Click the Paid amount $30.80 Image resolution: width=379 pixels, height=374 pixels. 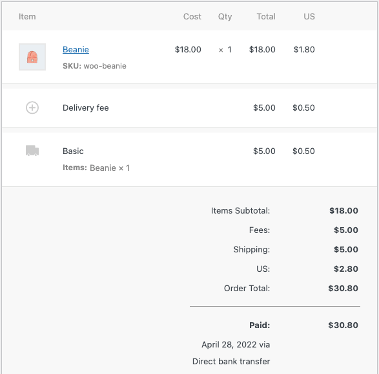pos(343,325)
